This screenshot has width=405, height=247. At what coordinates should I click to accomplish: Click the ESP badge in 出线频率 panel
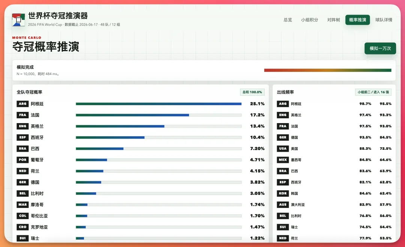[x=283, y=182]
